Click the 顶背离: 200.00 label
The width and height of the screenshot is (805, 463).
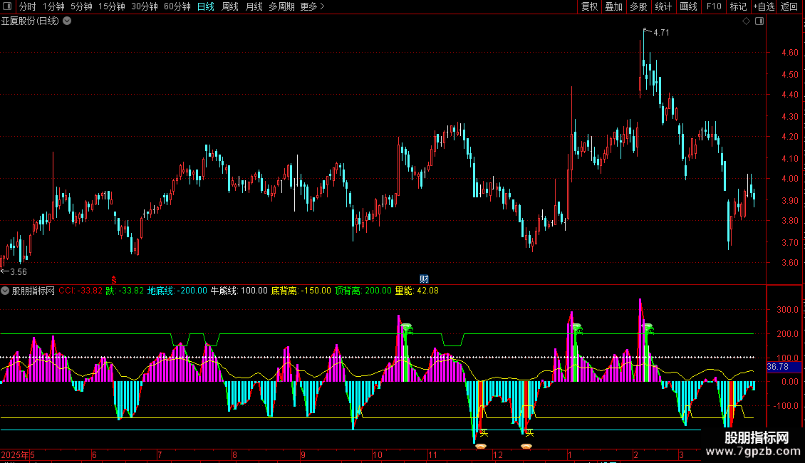[x=363, y=291]
